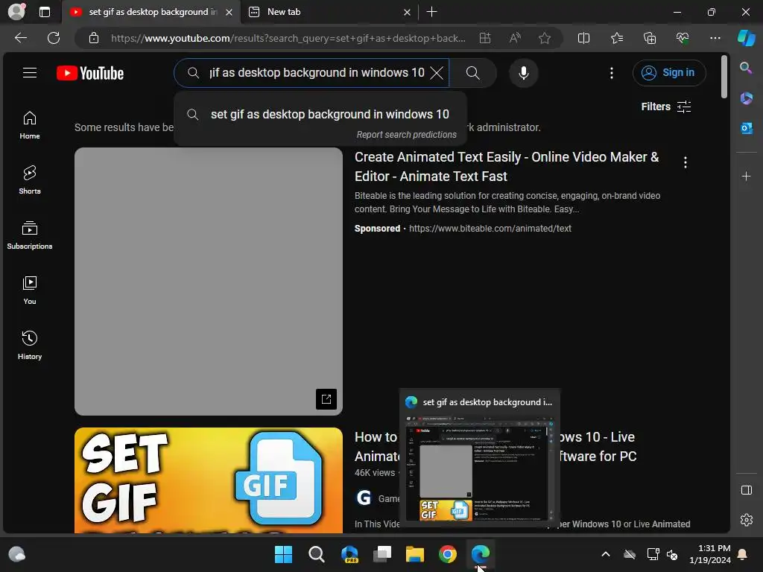Viewport: 763px width, 572px height.
Task: Select the suggestion 'set gif as desktop background in windows 10'
Action: [x=320, y=114]
